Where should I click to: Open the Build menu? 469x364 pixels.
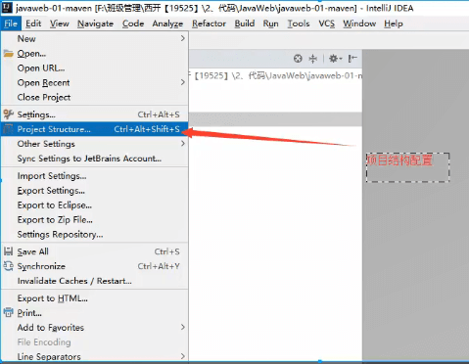click(x=245, y=23)
